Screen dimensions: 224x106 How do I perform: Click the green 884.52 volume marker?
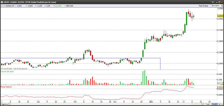[x=220, y=83]
